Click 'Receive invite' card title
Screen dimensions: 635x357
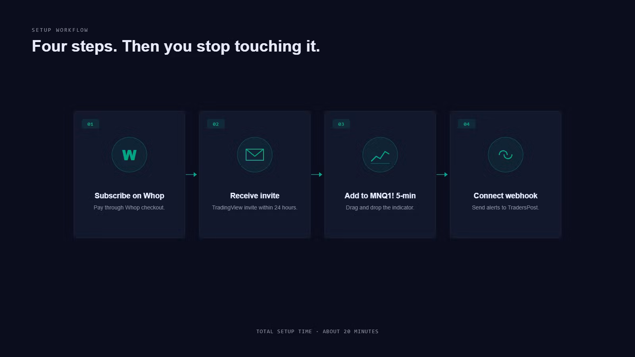point(255,196)
